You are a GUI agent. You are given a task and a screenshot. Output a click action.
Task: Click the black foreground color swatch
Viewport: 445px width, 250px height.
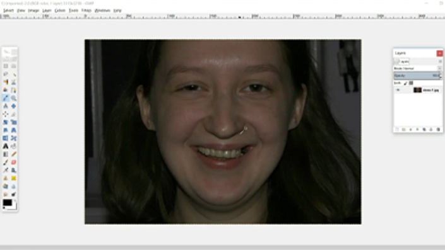tap(8, 203)
